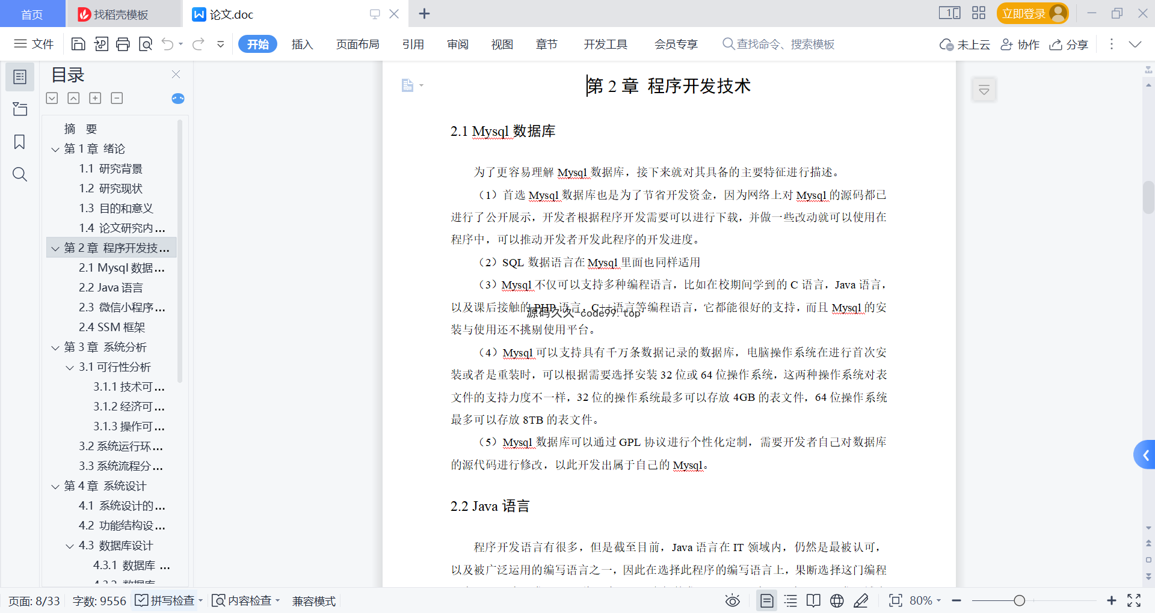
Task: Switch to web layout view icon
Action: [x=837, y=600]
